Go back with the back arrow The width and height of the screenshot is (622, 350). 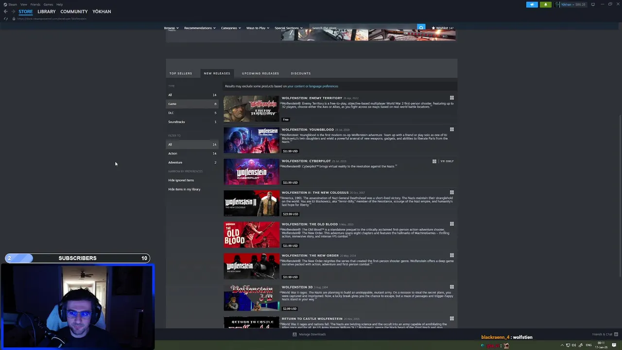[x=5, y=12]
